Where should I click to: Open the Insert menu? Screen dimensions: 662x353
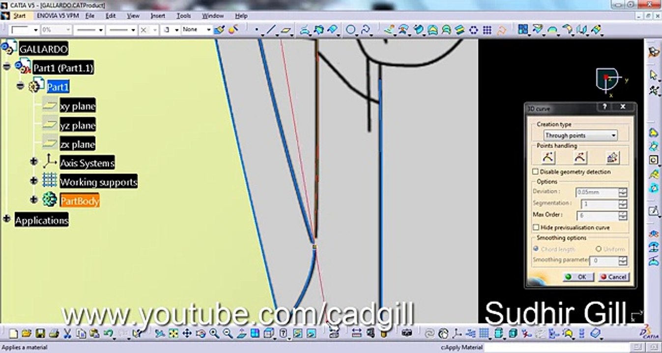pos(158,16)
